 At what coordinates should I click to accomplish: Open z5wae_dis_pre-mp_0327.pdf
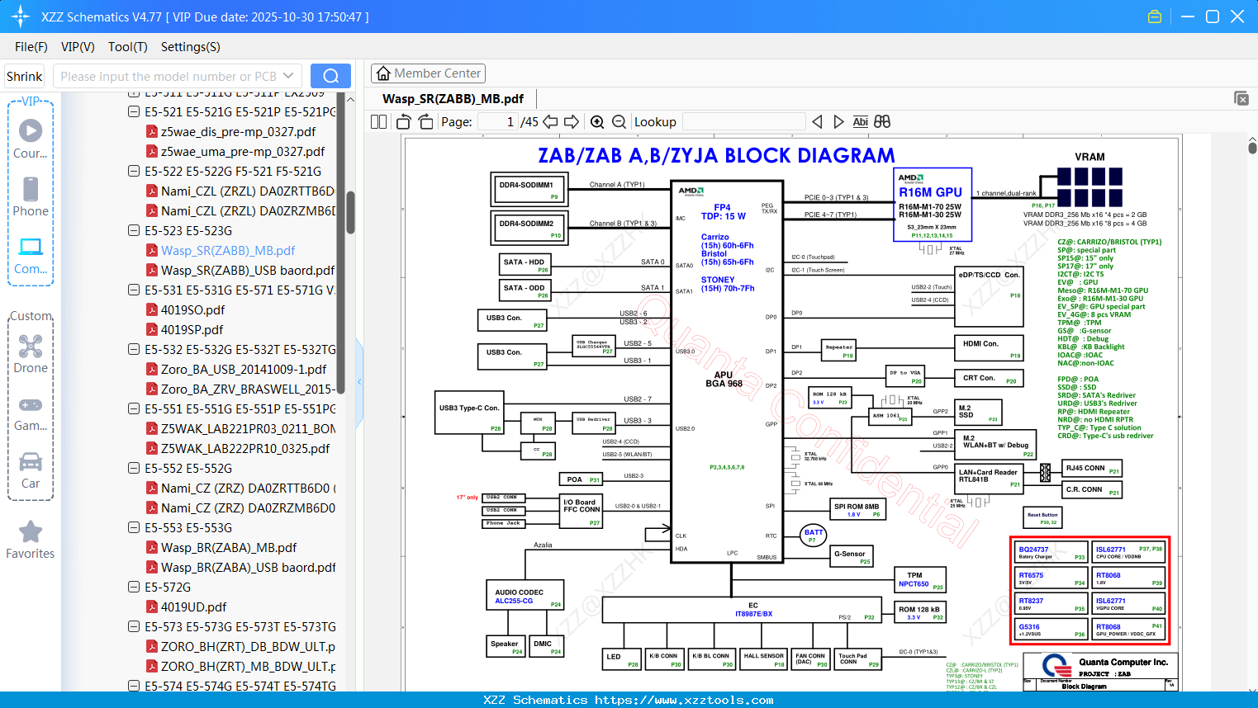click(x=238, y=131)
